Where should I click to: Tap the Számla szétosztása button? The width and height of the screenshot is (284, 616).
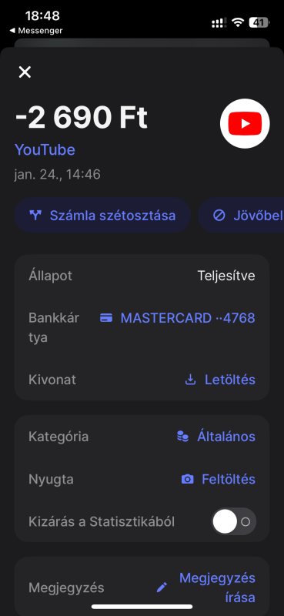pos(102,216)
